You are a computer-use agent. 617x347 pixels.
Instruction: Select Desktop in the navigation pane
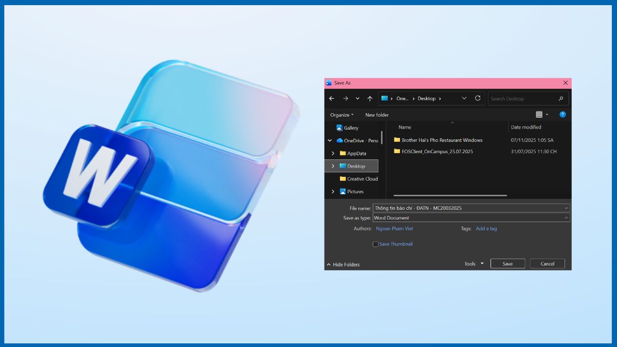pos(353,166)
